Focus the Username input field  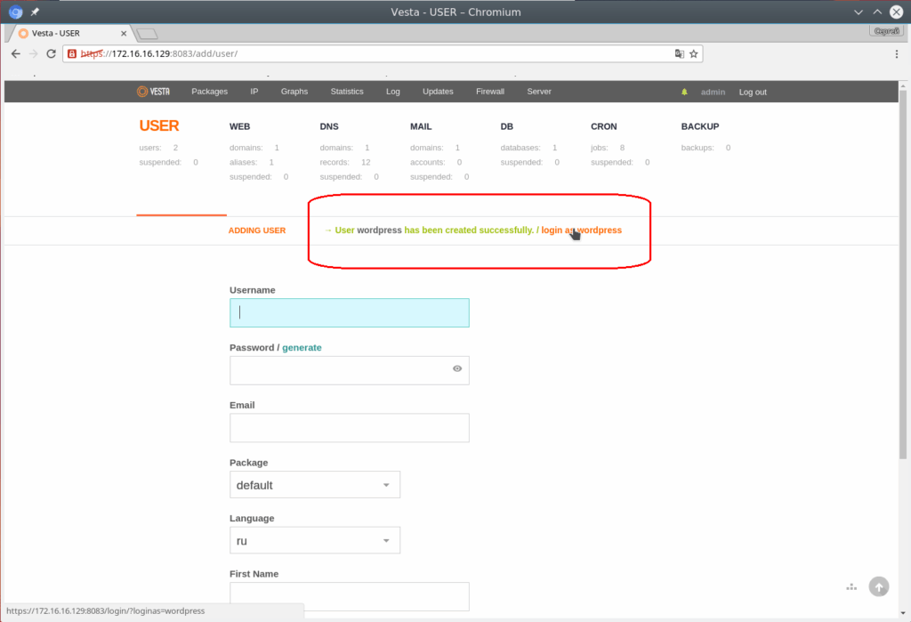point(349,312)
